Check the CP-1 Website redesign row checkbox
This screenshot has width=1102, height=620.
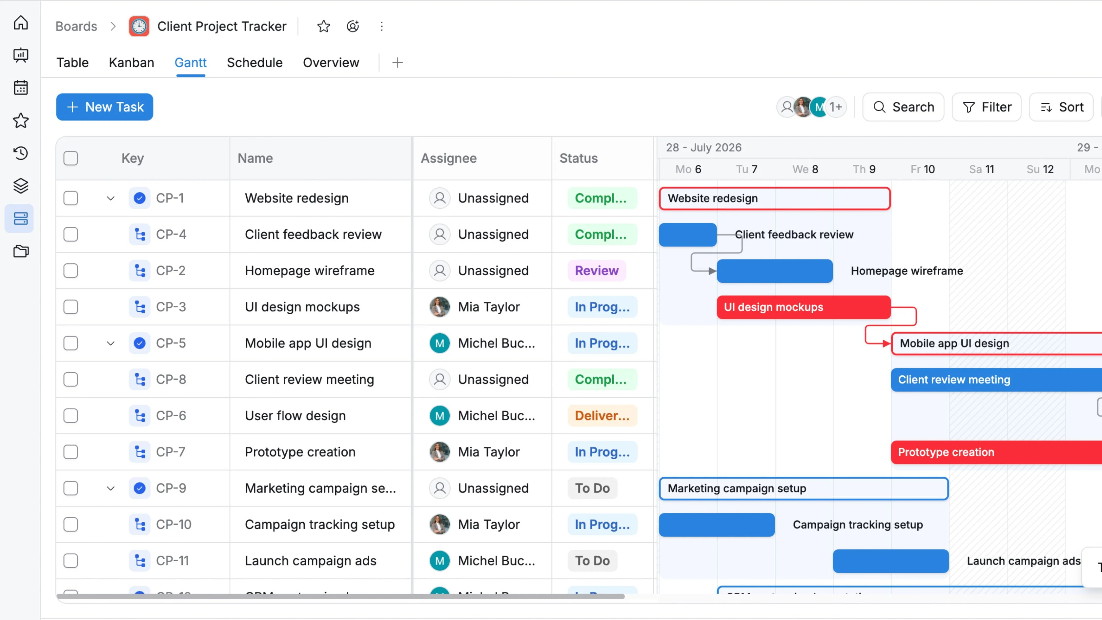(x=71, y=198)
